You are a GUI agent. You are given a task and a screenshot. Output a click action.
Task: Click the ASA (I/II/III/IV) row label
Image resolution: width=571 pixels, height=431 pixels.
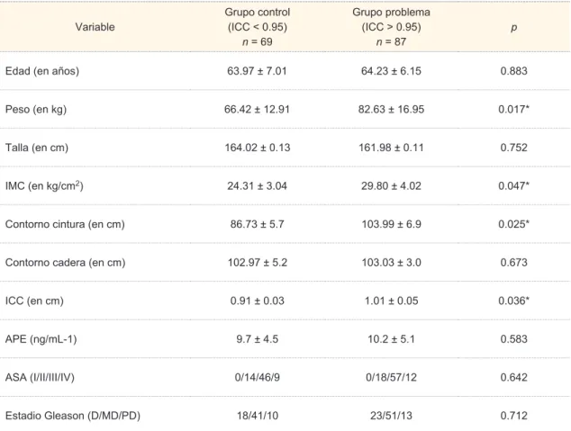(x=40, y=377)
